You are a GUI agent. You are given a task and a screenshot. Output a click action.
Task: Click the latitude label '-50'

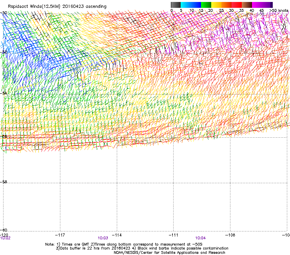pyautogui.click(x=4, y=13)
